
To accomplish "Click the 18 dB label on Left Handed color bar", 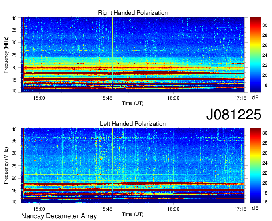I will point(265,193).
